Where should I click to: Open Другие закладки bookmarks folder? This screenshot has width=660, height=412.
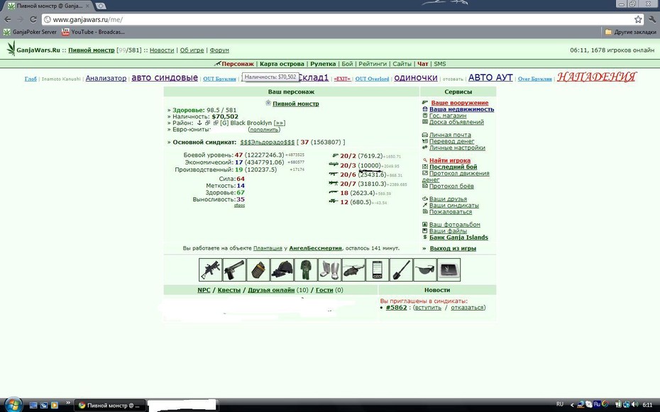[x=630, y=32]
